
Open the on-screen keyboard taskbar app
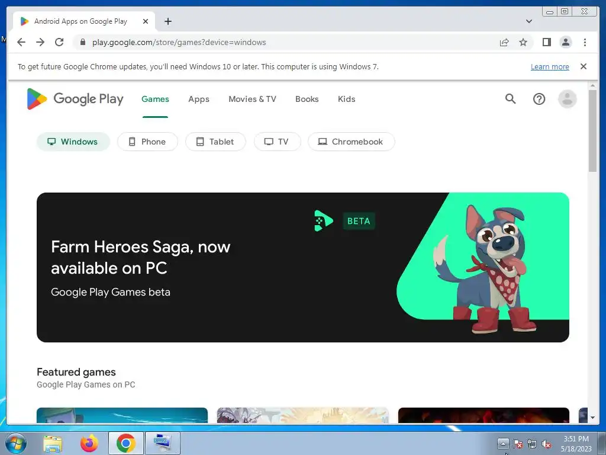[x=162, y=443]
